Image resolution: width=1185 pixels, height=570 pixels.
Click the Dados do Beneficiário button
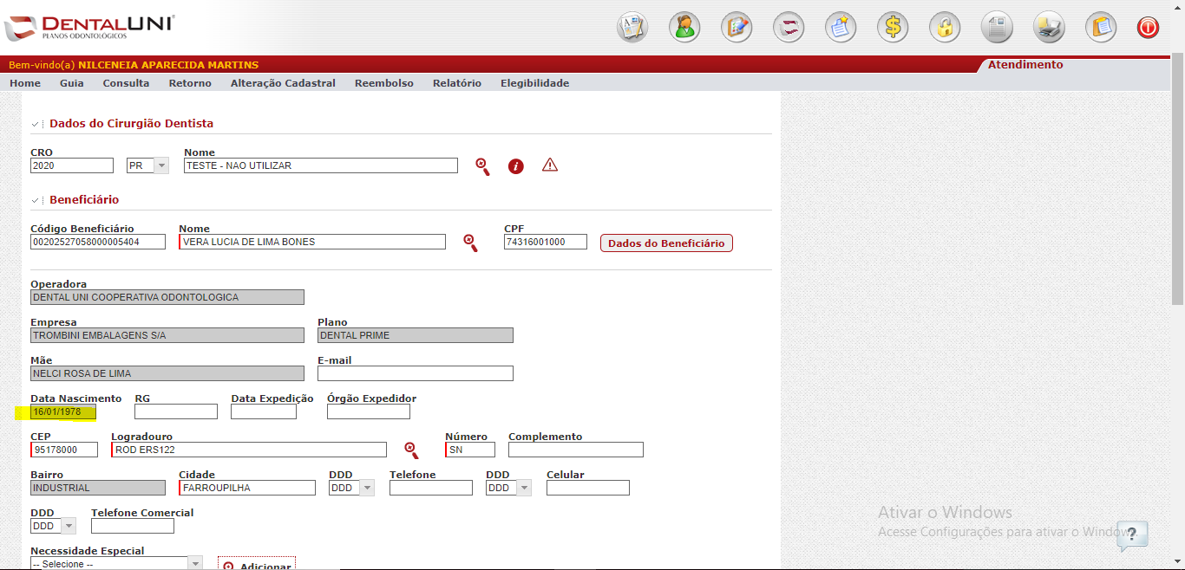tap(666, 243)
